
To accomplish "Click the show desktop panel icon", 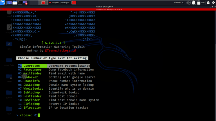I will [9, 3].
